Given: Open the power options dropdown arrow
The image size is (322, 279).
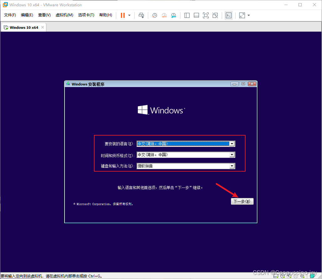Looking at the screenshot, I should [x=129, y=15].
